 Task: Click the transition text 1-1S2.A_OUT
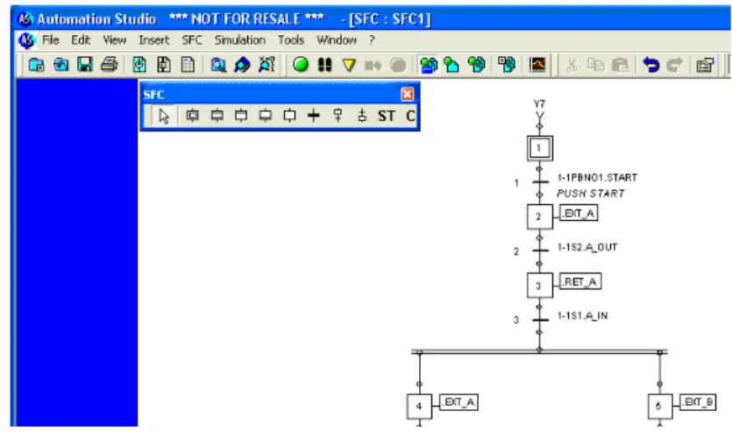pos(587,247)
